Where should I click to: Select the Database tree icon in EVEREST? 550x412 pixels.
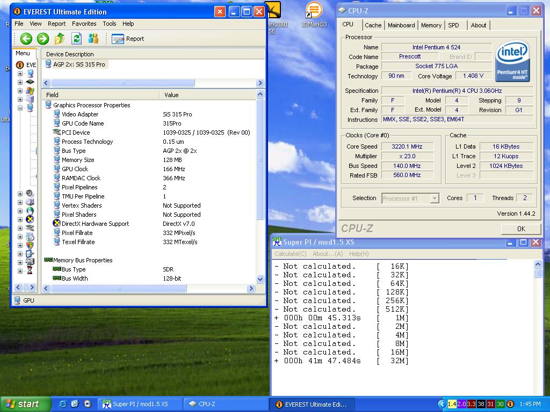(30, 262)
